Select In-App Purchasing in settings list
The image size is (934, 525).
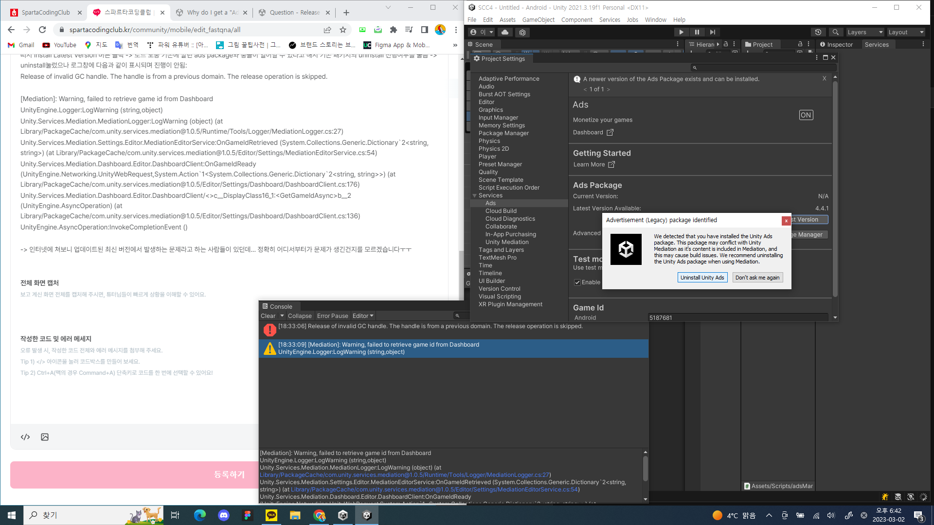pos(511,234)
